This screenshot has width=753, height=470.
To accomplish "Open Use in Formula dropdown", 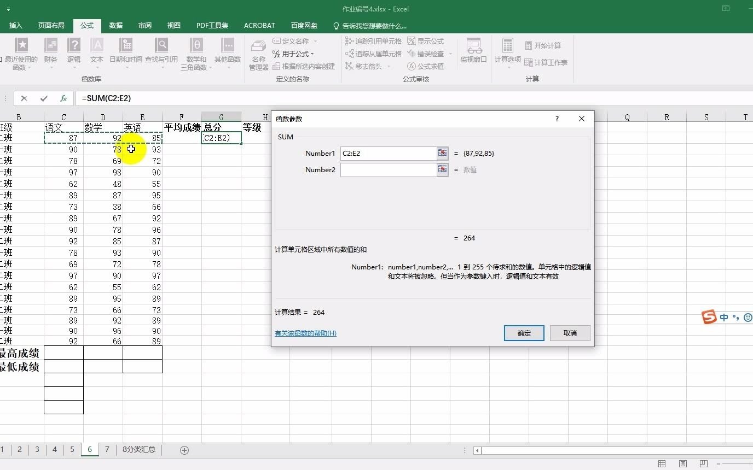I will [x=293, y=54].
